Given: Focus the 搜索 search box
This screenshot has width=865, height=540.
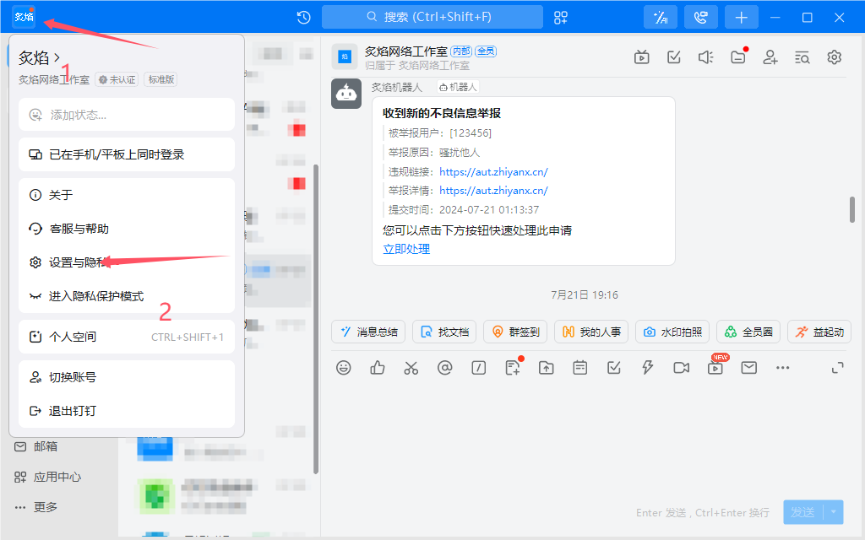Looking at the screenshot, I should [432, 17].
